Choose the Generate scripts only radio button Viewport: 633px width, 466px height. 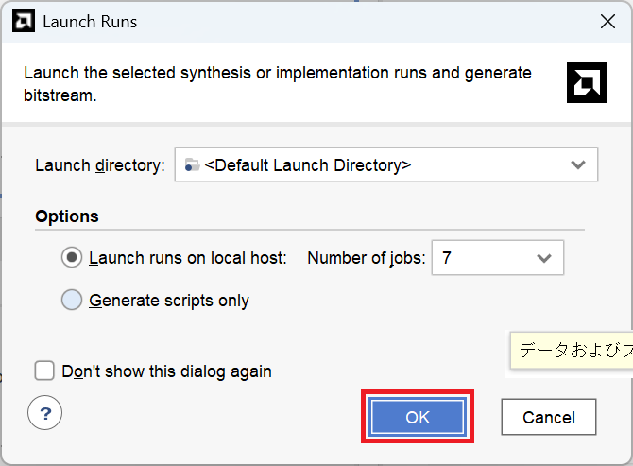coord(72,301)
